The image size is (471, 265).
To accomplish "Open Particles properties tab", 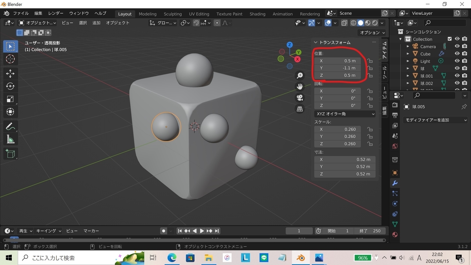I will pyautogui.click(x=395, y=194).
